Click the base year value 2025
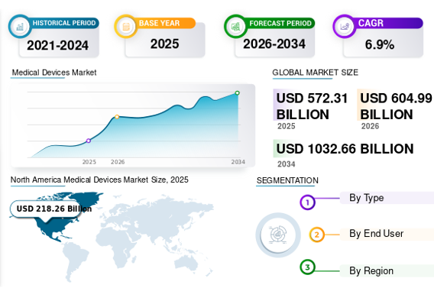 (165, 44)
